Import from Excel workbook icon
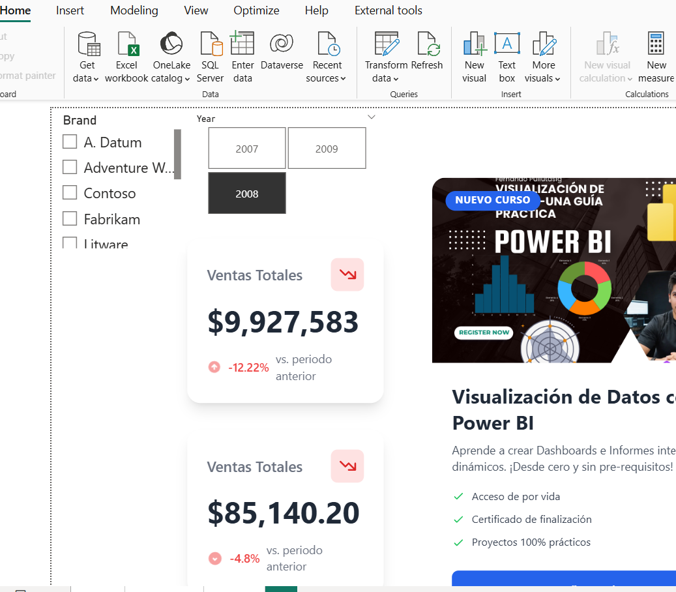The height and width of the screenshot is (592, 676). (128, 44)
